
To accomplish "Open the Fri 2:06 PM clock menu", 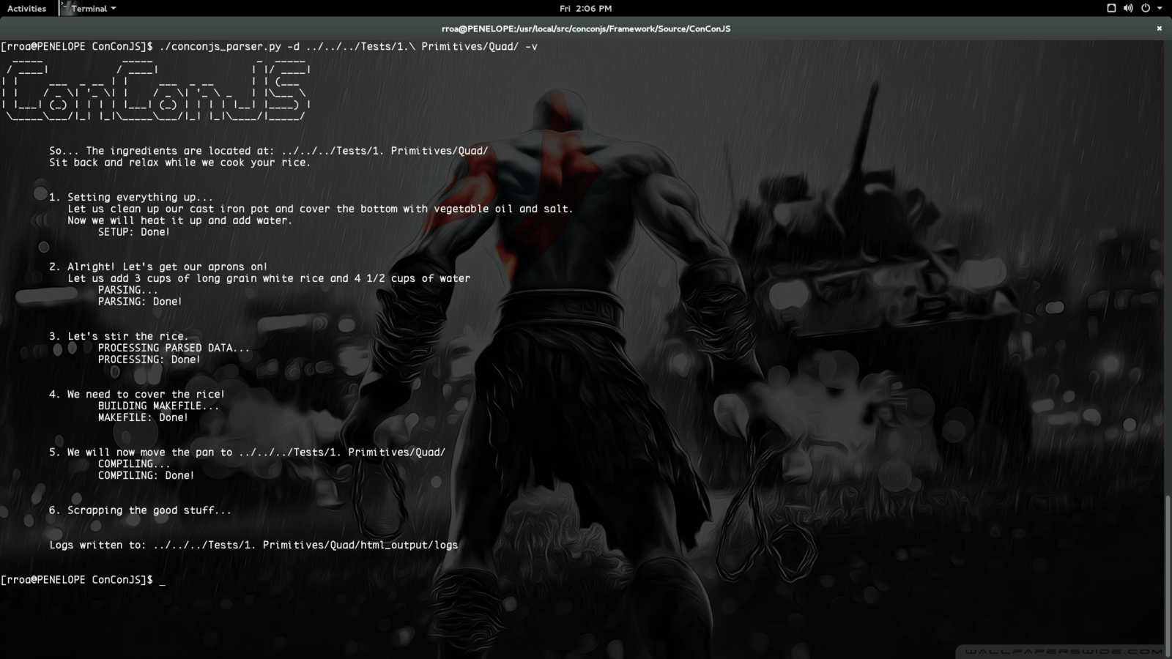I will 585,8.
